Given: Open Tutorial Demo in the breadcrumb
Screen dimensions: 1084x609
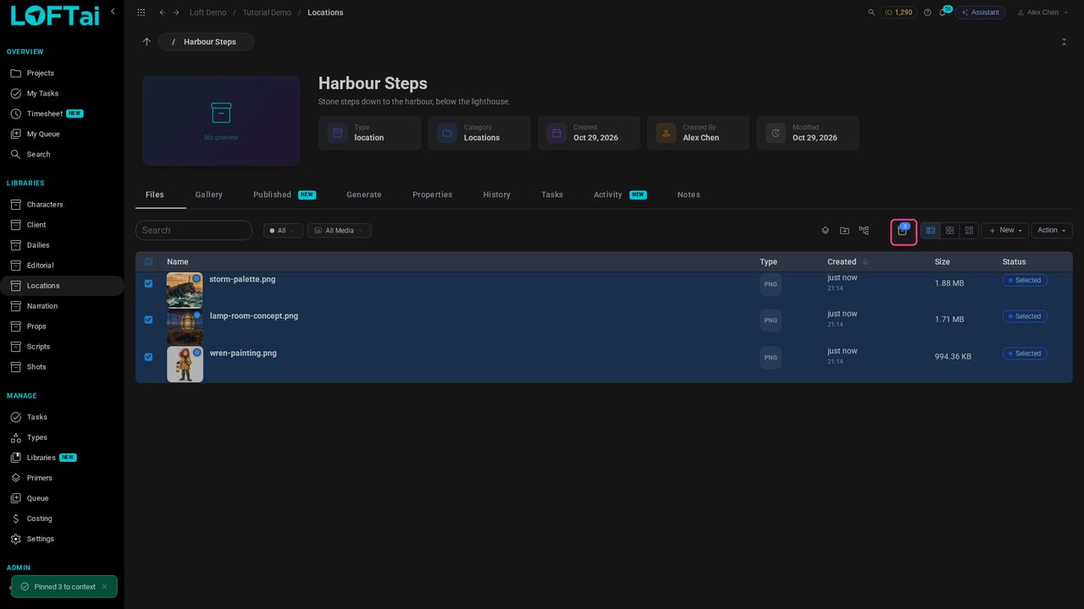Looking at the screenshot, I should (267, 13).
